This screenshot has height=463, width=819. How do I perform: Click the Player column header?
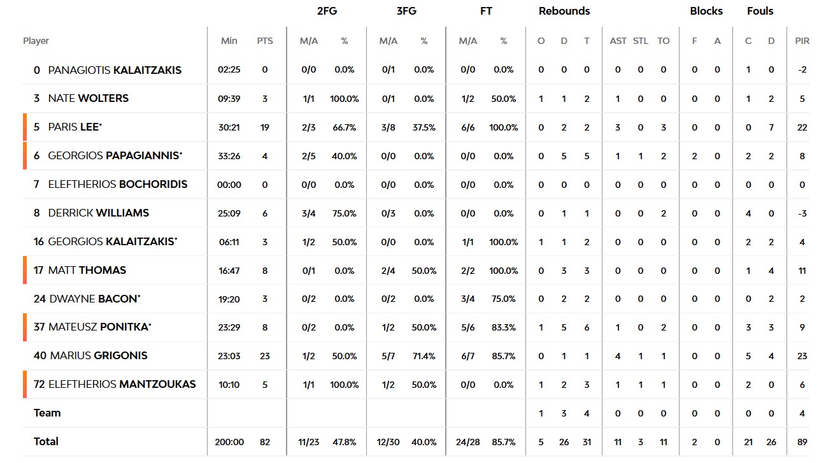(x=36, y=41)
